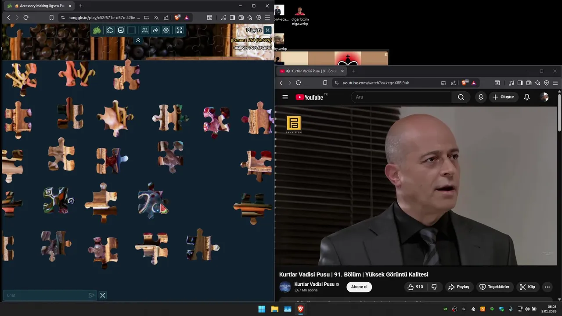This screenshot has width=562, height=316.
Task: Click the share arrow icon in Tanggle
Action: point(155,30)
